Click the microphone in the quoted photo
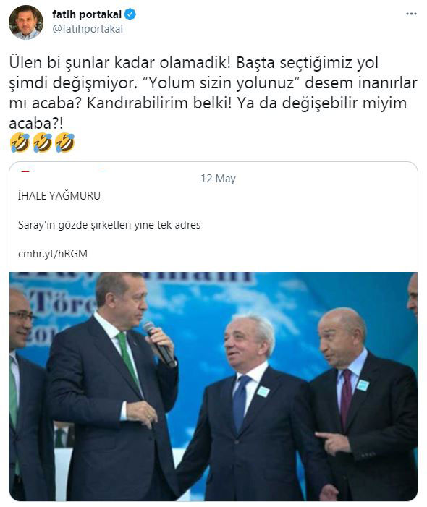This screenshot has height=507, width=427. click(158, 344)
